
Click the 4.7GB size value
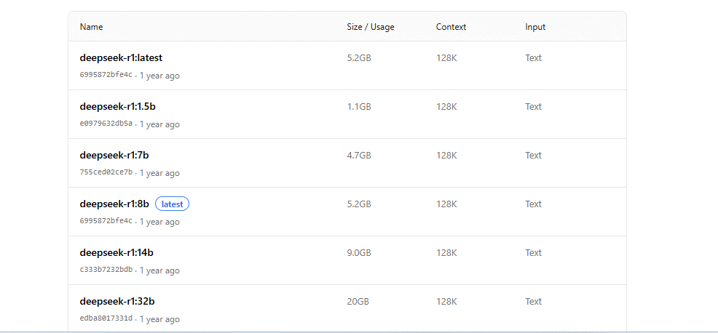[359, 156]
